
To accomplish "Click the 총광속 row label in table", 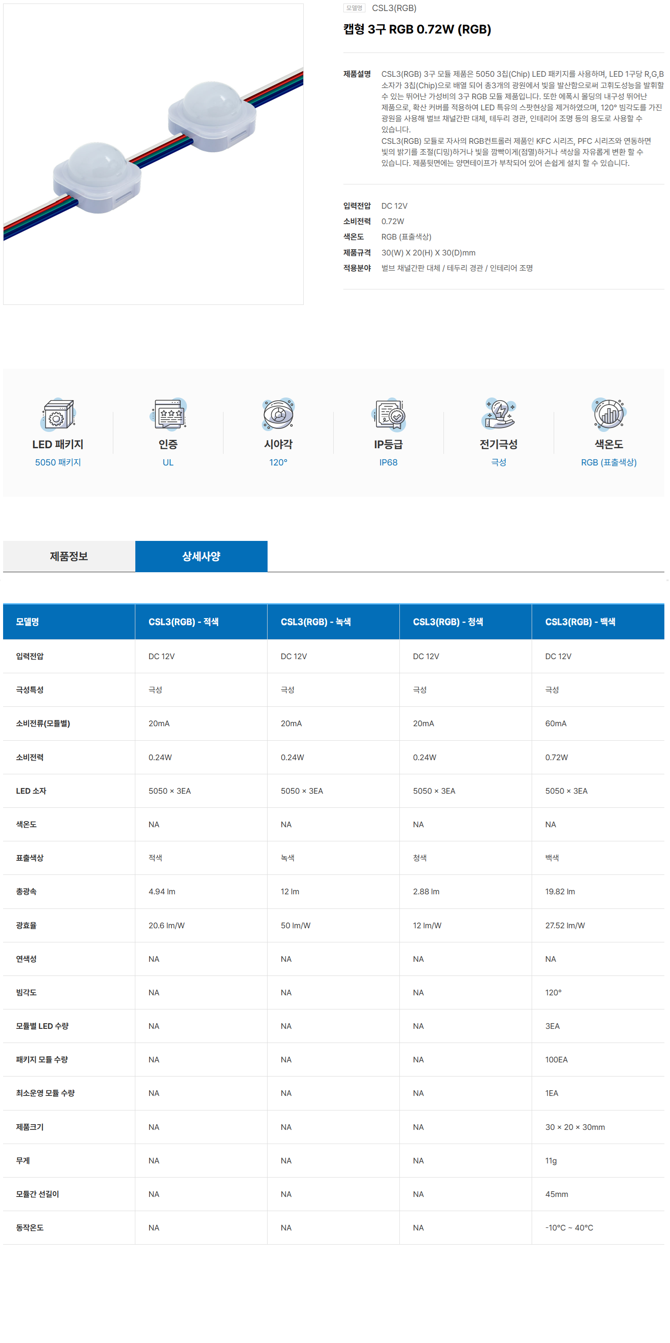I will [x=26, y=892].
